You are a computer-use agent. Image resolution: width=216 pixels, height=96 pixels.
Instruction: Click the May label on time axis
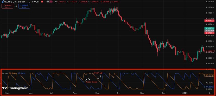[7, 93]
